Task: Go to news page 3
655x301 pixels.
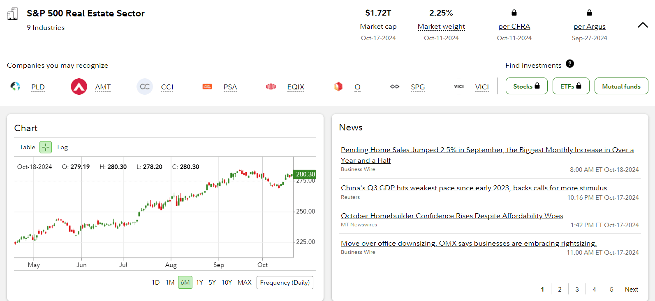Action: click(577, 290)
